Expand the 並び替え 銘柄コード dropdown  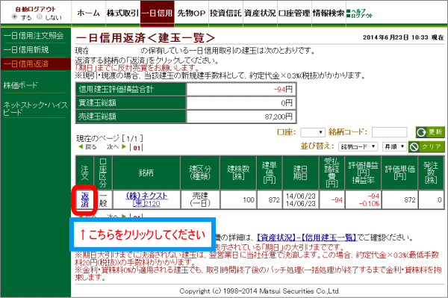click(358, 146)
